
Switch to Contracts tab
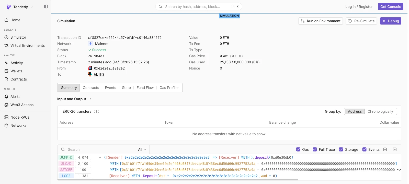pyautogui.click(x=91, y=88)
